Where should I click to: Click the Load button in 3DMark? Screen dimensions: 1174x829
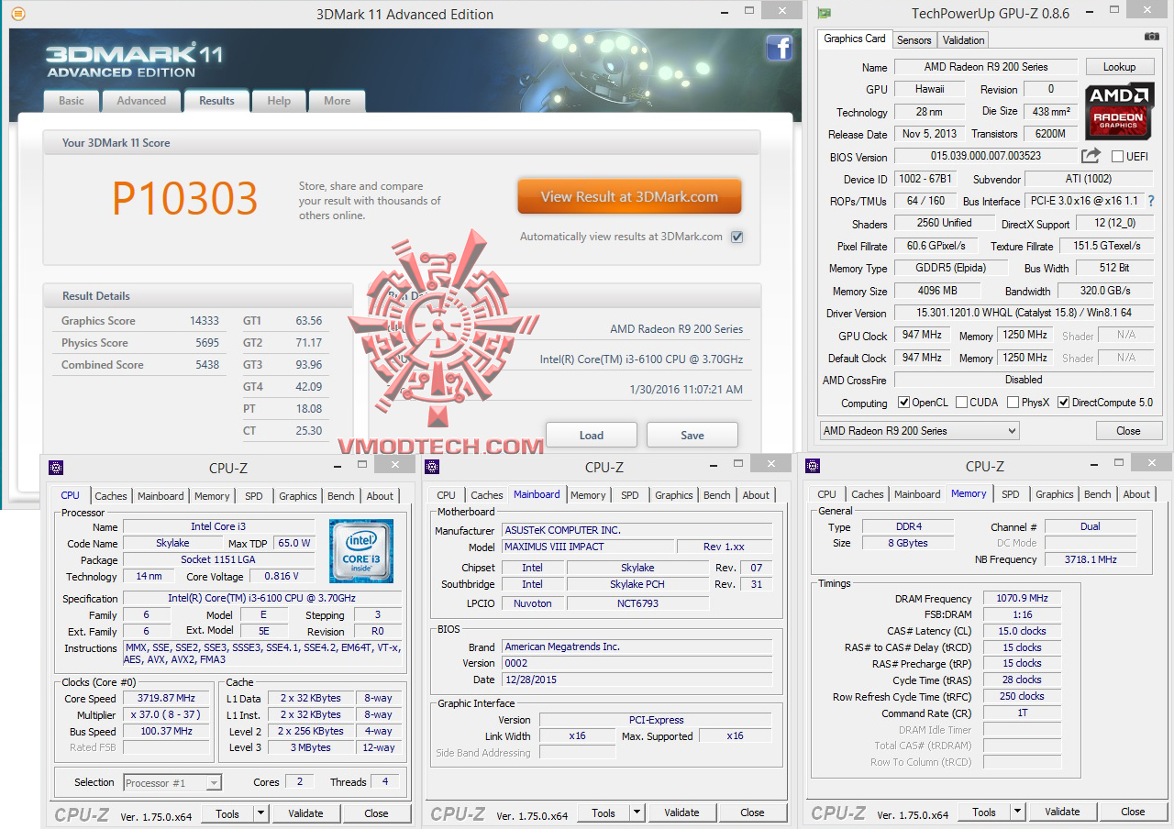click(x=592, y=435)
